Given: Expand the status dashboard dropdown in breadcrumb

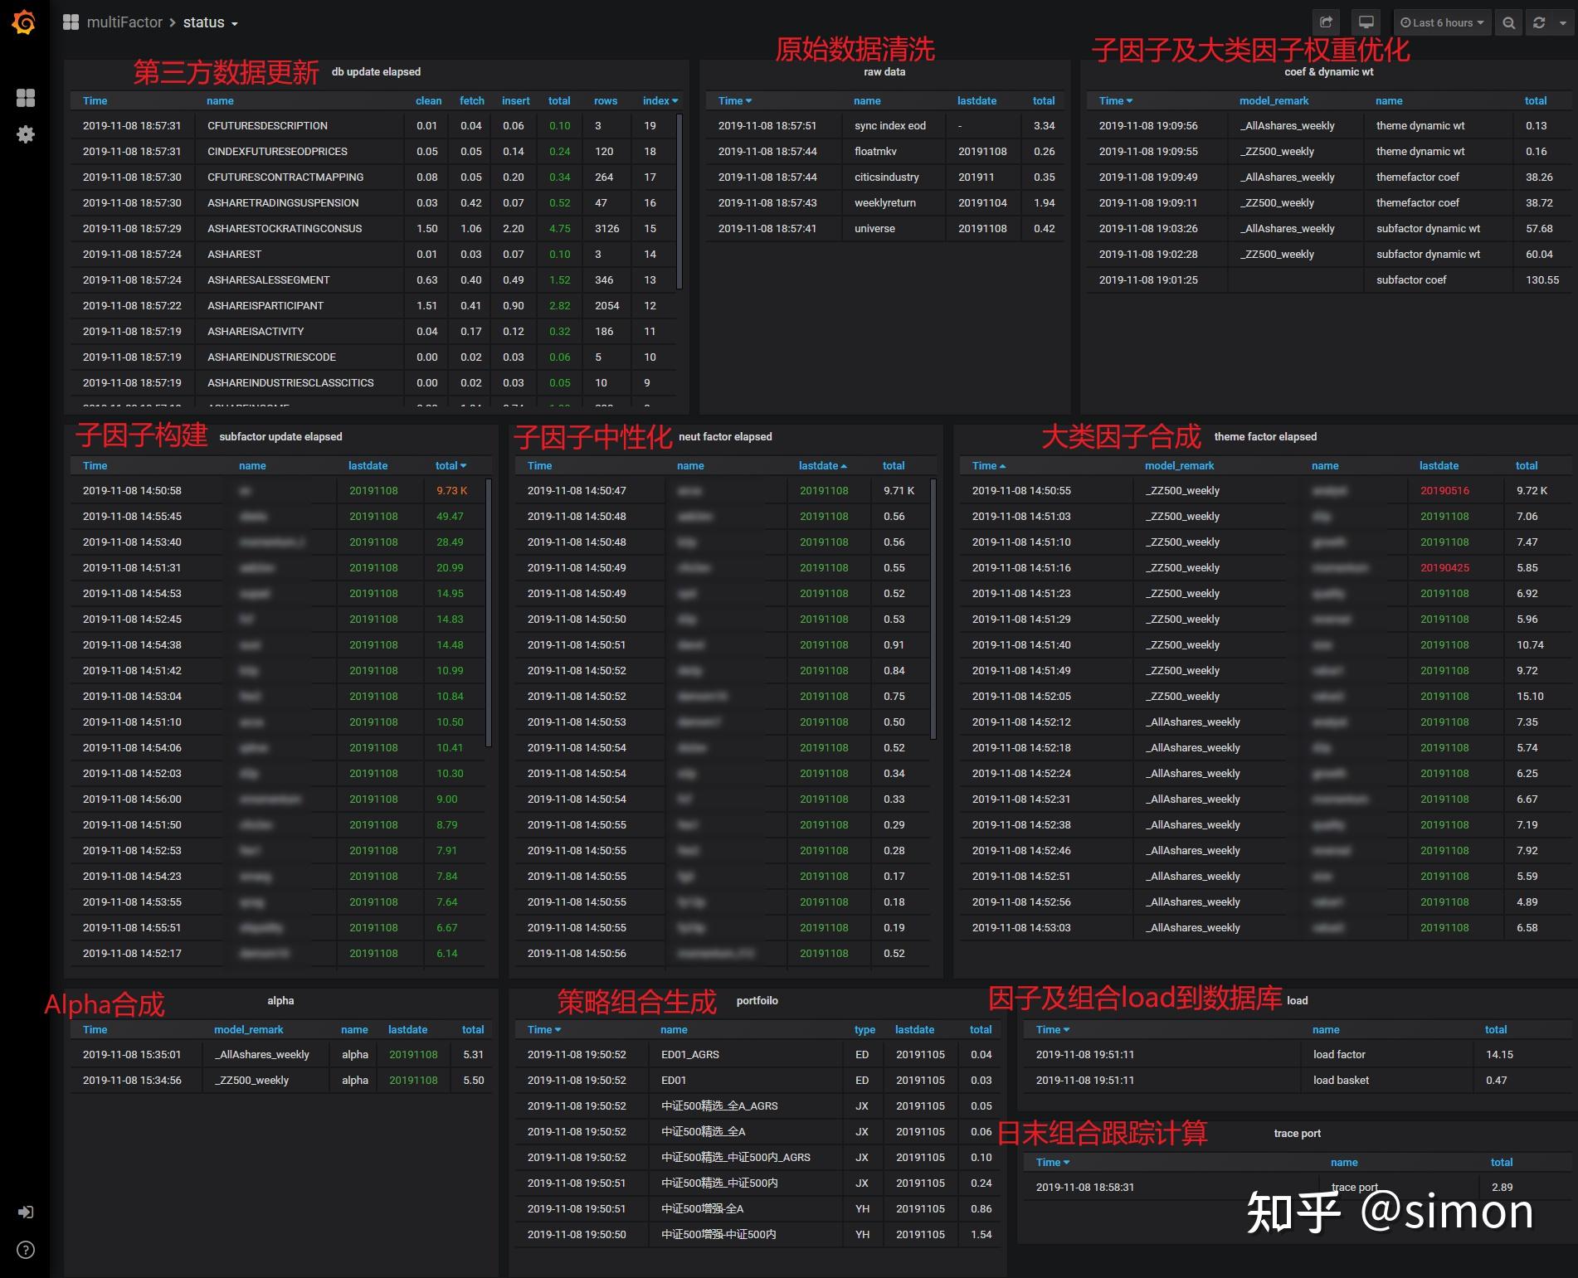Looking at the screenshot, I should [x=233, y=22].
